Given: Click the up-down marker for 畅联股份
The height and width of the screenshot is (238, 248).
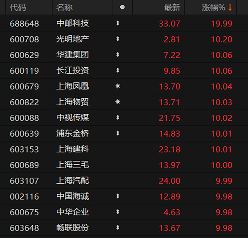Looking at the screenshot, I should [x=118, y=227].
